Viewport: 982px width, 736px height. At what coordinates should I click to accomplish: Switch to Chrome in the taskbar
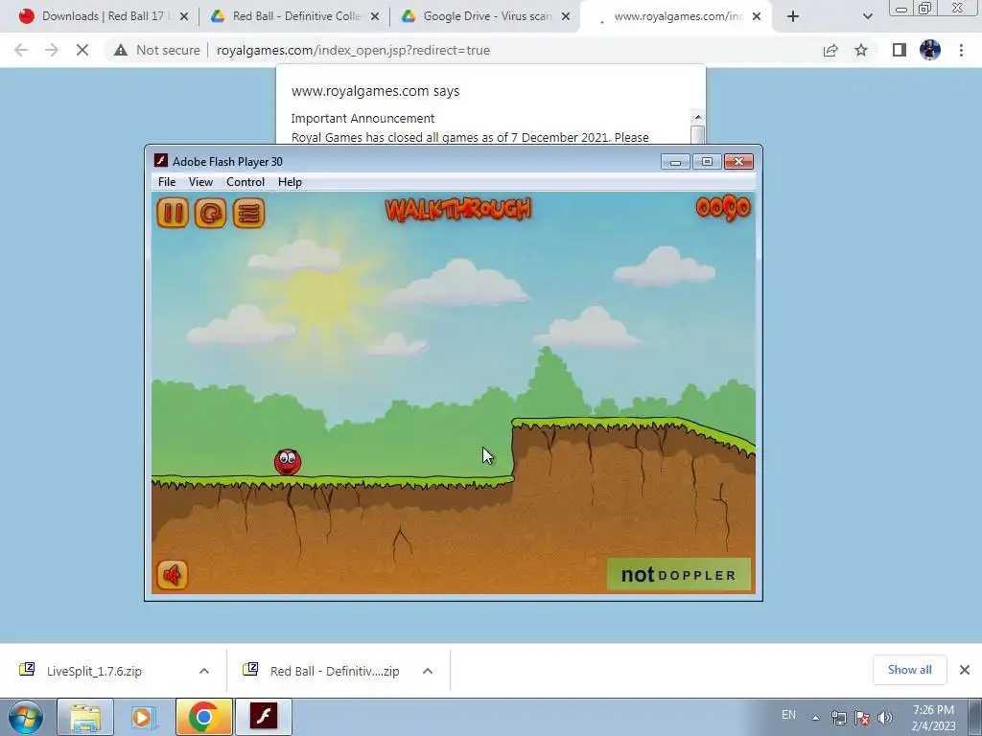203,717
